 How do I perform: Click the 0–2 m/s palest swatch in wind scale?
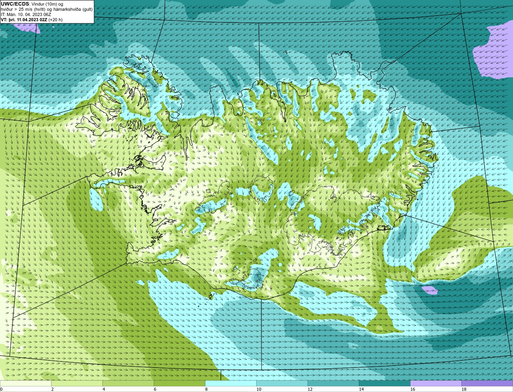pyautogui.click(x=26, y=384)
